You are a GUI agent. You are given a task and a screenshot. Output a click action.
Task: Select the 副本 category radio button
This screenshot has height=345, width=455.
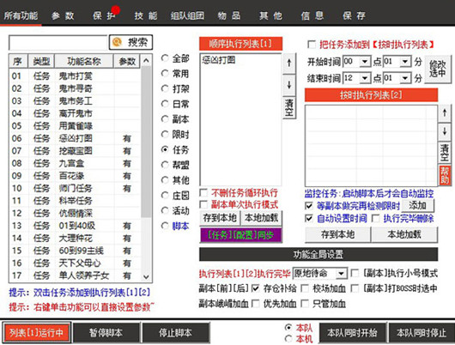pyautogui.click(x=165, y=119)
